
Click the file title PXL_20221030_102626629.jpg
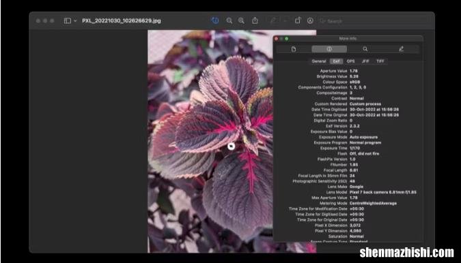click(x=122, y=21)
